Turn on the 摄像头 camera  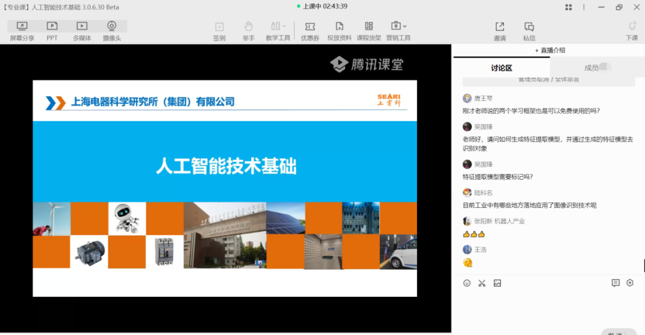112,30
